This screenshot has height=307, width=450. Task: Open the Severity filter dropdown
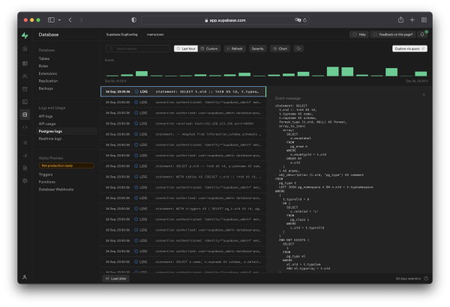[x=257, y=48]
